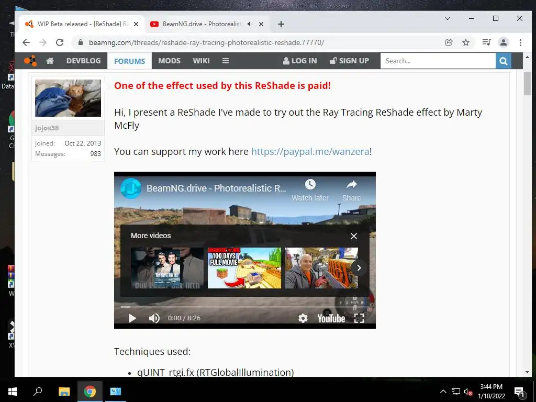
Task: Click the BeamNG logo icon in navbar
Action: (x=30, y=61)
